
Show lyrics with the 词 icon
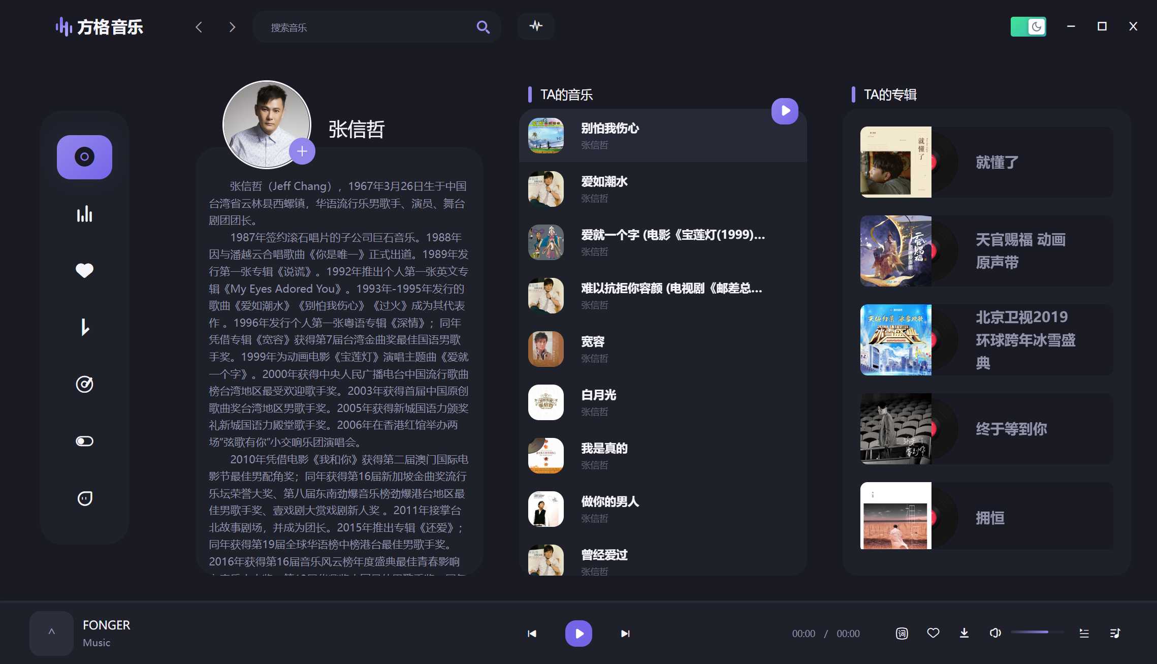pos(902,633)
